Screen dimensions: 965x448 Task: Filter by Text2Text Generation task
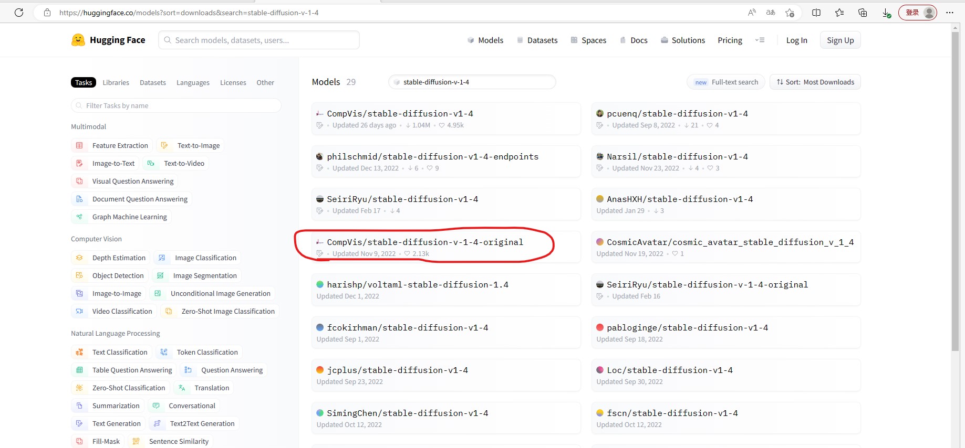194,423
